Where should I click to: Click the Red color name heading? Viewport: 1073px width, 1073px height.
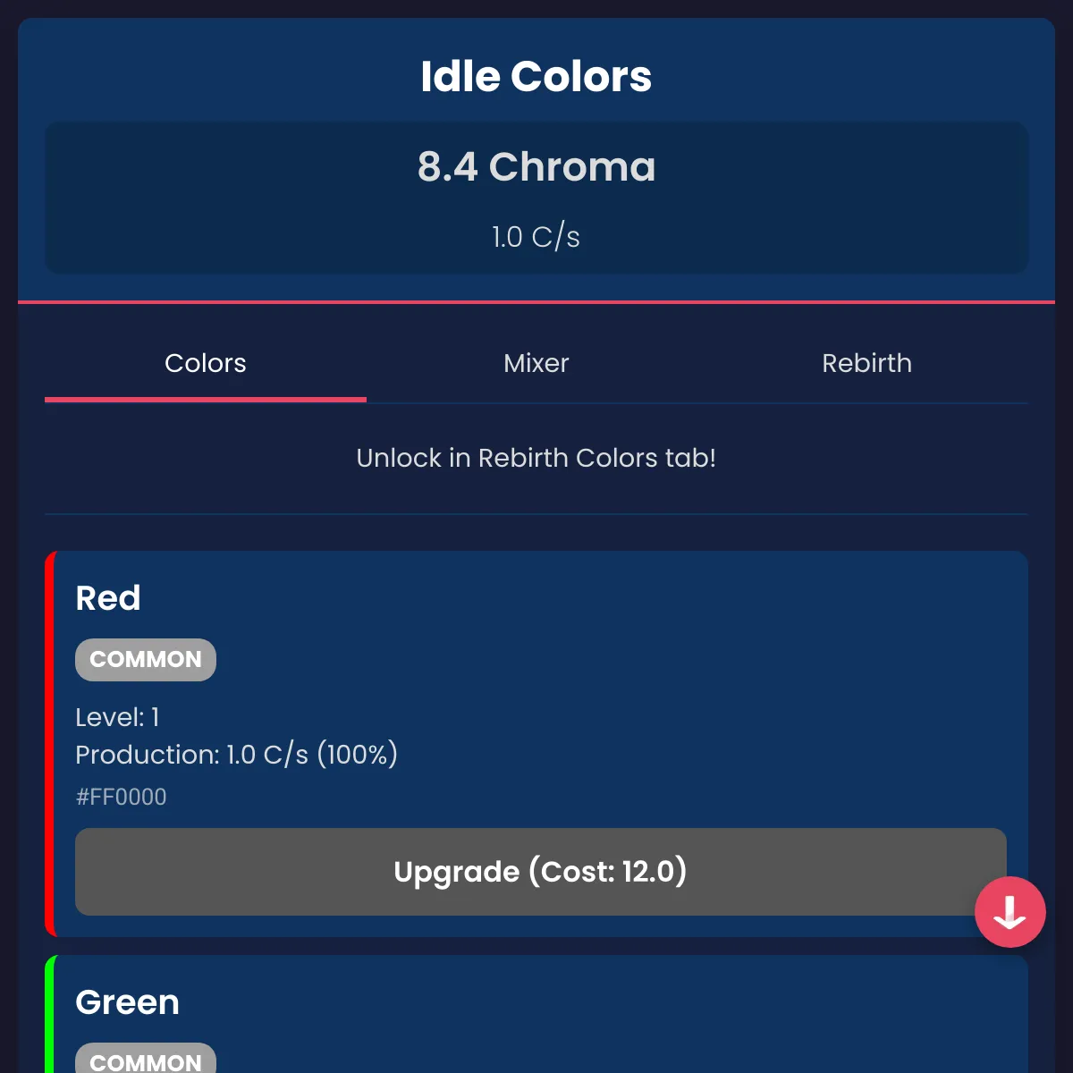108,598
